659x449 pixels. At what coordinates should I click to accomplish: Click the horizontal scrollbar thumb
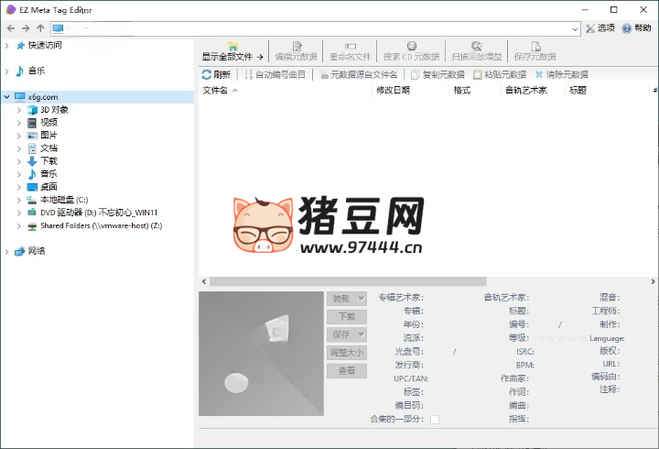(x=348, y=281)
